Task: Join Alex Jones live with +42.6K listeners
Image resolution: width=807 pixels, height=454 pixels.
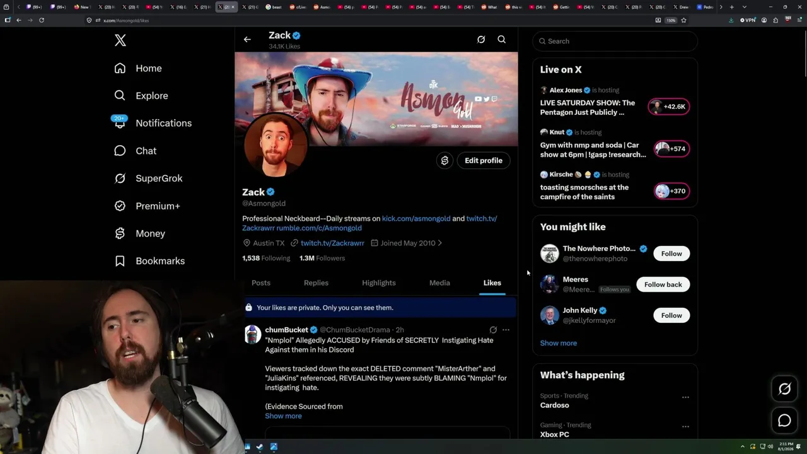Action: tap(669, 107)
